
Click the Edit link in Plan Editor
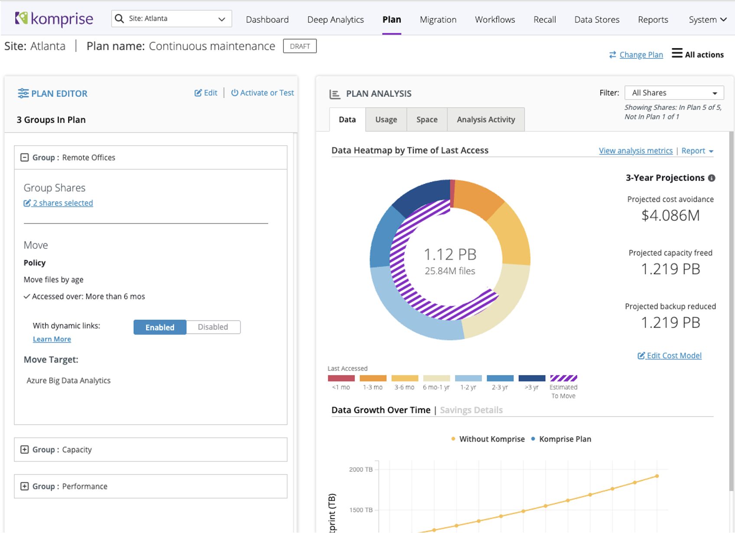[x=211, y=93]
